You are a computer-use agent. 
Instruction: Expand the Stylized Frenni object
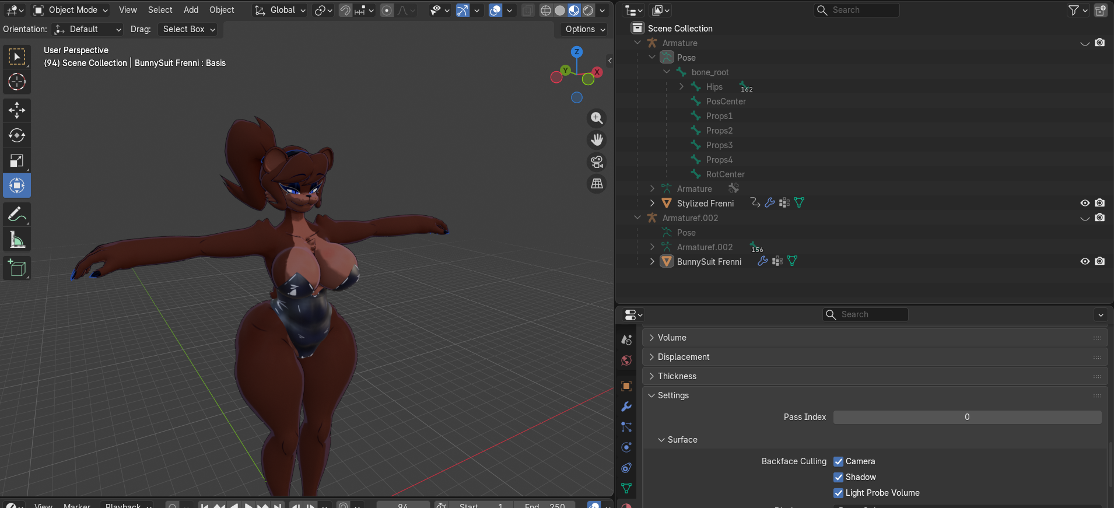pyautogui.click(x=652, y=204)
